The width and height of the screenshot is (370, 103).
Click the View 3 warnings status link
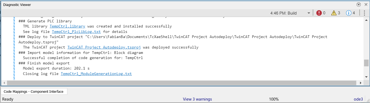click(x=198, y=99)
